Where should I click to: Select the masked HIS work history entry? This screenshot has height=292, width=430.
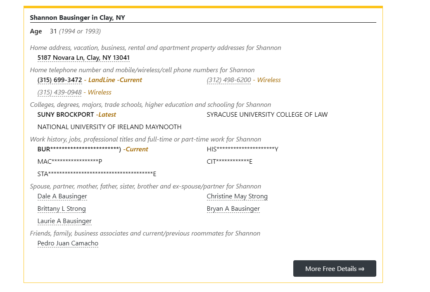pos(242,149)
